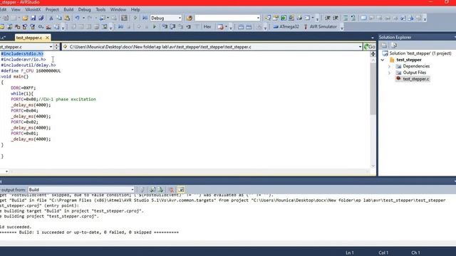Click the Copy icon in the toolbar
The width and height of the screenshot is (456, 256).
point(59,18)
